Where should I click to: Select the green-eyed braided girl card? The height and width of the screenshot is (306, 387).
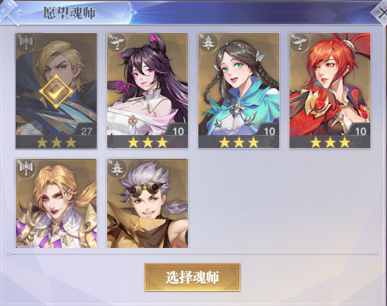pyautogui.click(x=238, y=91)
